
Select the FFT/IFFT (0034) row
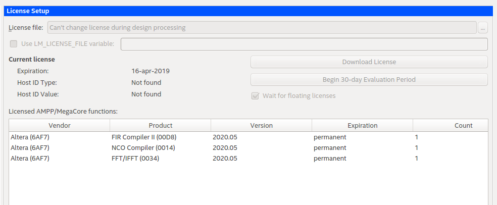point(137,159)
